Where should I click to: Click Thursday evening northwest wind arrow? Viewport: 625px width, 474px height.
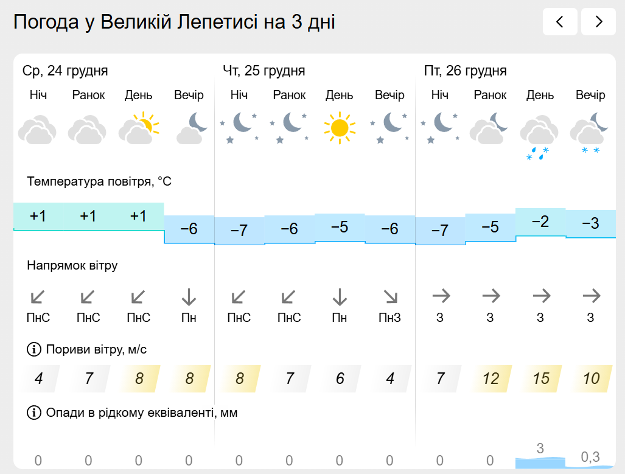[x=389, y=297]
